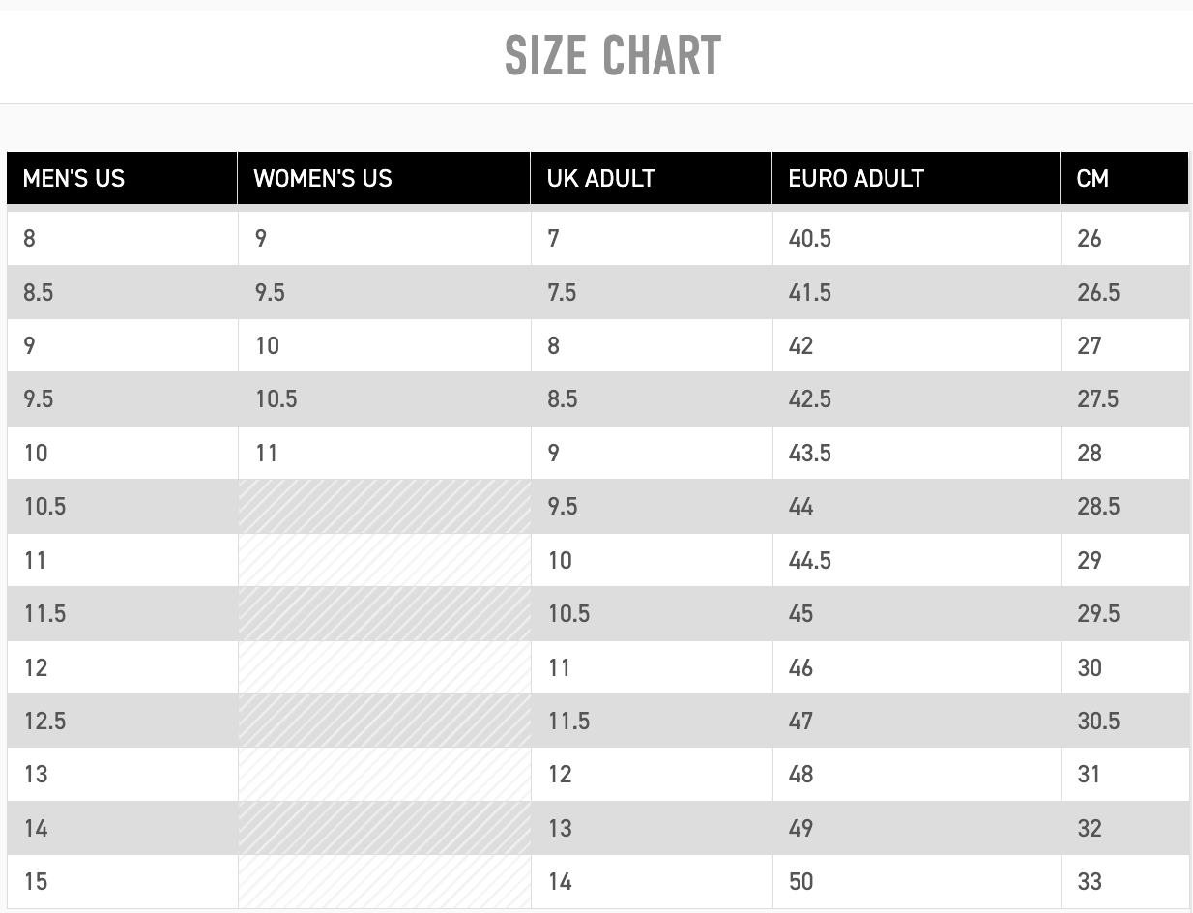Select the MEN'S US column header
Image resolution: width=1193 pixels, height=913 pixels.
pyautogui.click(x=73, y=179)
